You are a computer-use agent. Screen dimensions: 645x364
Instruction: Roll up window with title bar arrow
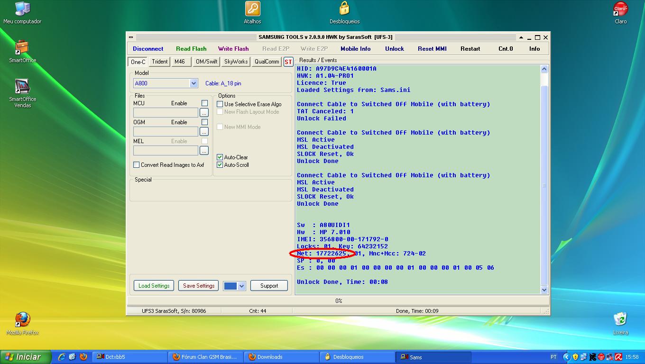pos(521,37)
